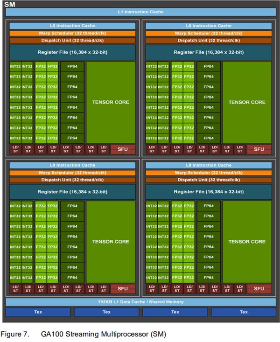Click Dispatch Unit in the top-left partition
This screenshot has height=342, width=280.
click(72, 40)
